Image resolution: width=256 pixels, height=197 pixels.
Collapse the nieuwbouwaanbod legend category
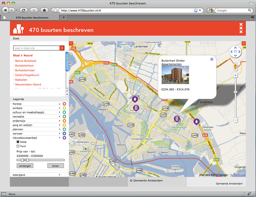[59, 138]
